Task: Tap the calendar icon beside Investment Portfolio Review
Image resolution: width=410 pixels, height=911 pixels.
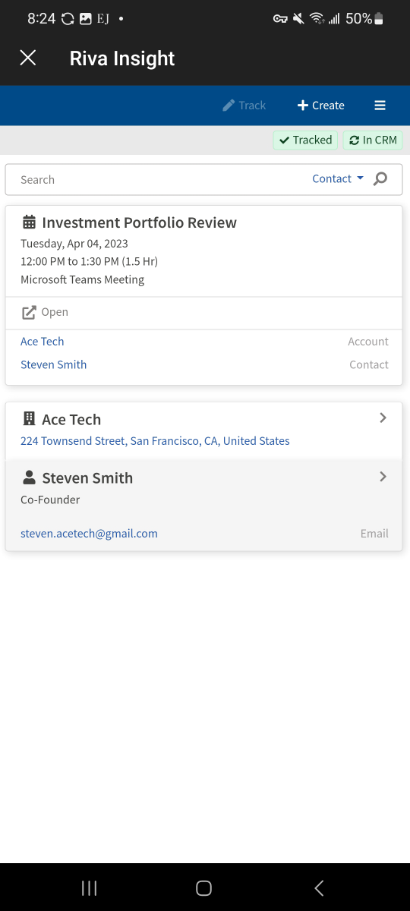Action: click(29, 222)
